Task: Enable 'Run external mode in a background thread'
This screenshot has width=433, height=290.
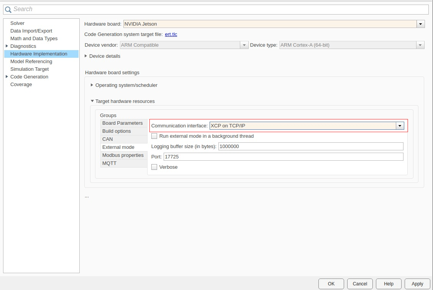Action: click(x=154, y=136)
